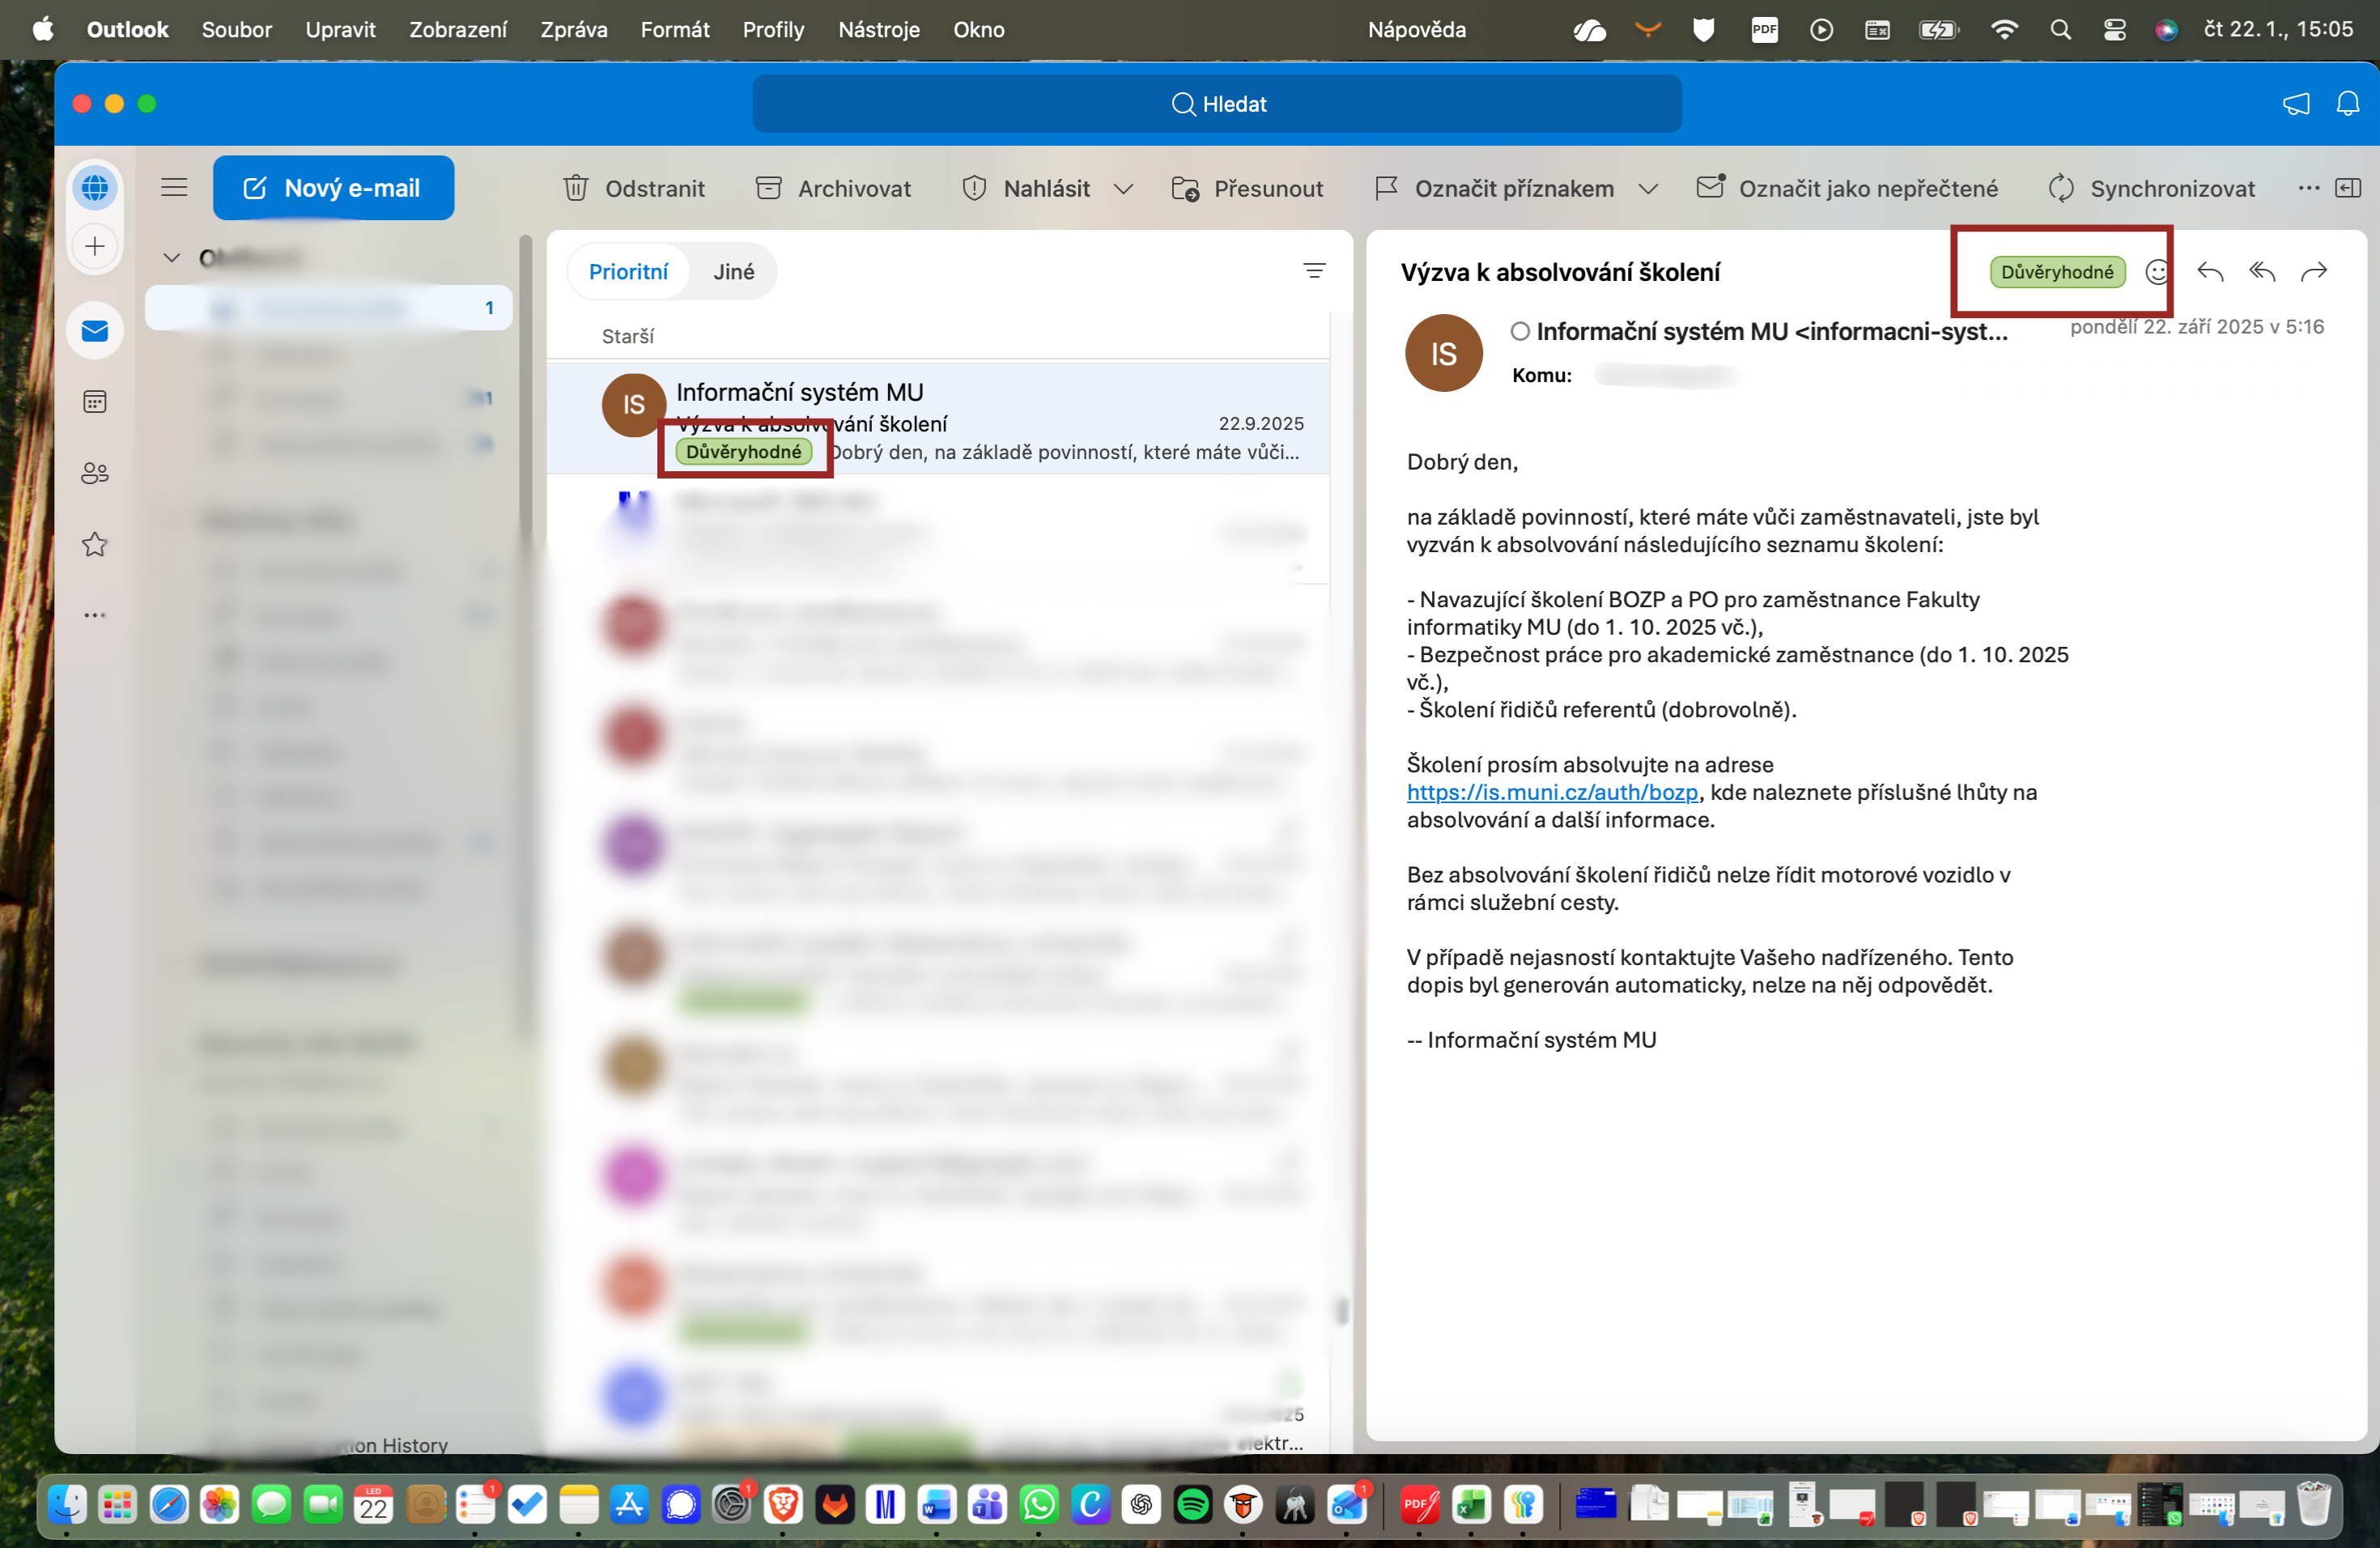Click the Reply All icon
The image size is (2380, 1548).
[2262, 272]
